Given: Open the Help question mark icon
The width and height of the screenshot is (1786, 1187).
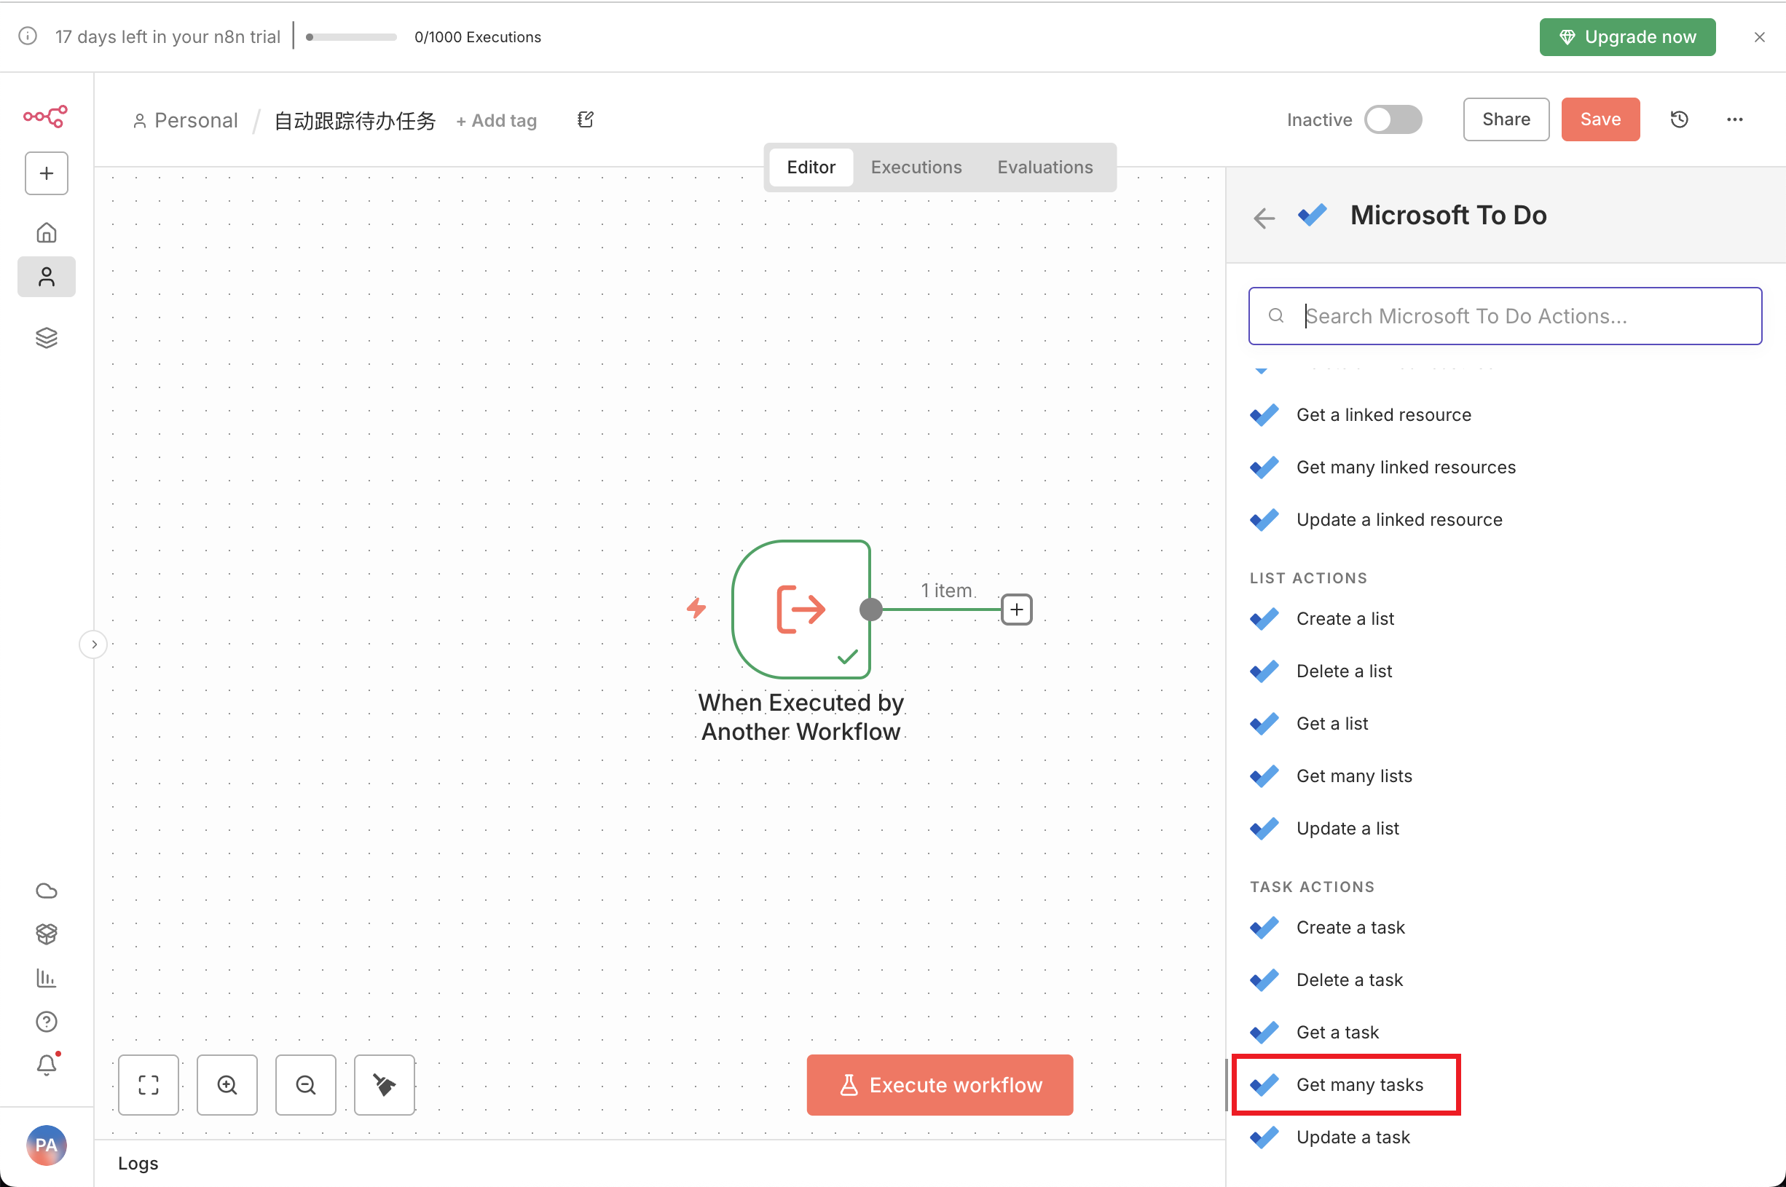Looking at the screenshot, I should tap(46, 1022).
